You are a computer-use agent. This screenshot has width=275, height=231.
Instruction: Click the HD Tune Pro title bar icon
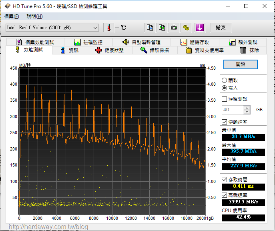[7, 6]
